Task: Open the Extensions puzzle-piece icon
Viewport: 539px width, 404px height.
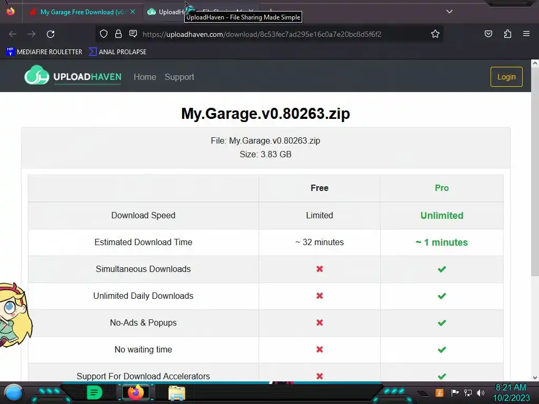Action: [x=507, y=34]
